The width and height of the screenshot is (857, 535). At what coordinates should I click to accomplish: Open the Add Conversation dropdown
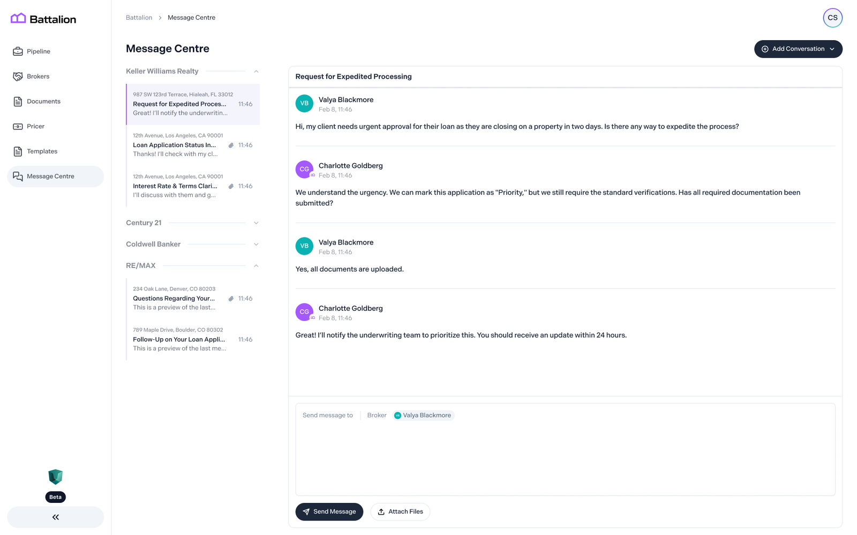point(798,49)
